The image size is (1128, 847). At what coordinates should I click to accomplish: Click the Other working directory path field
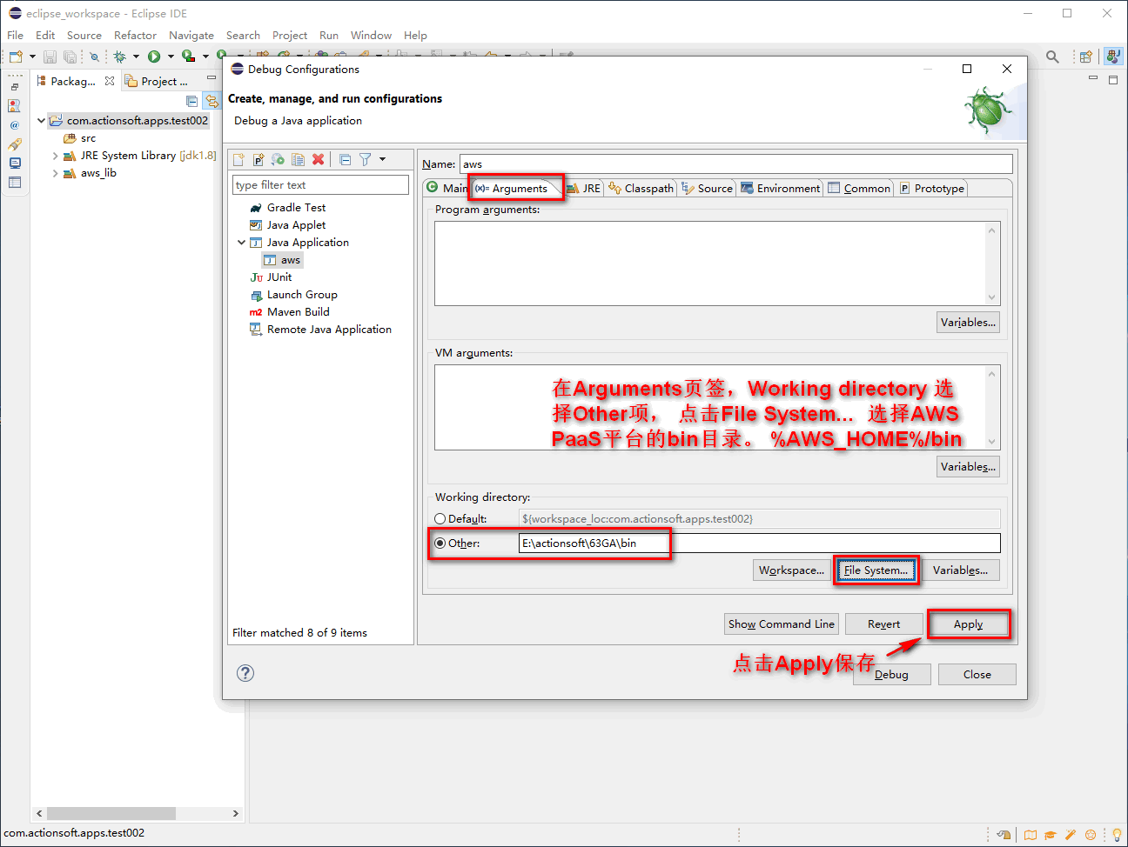point(759,544)
